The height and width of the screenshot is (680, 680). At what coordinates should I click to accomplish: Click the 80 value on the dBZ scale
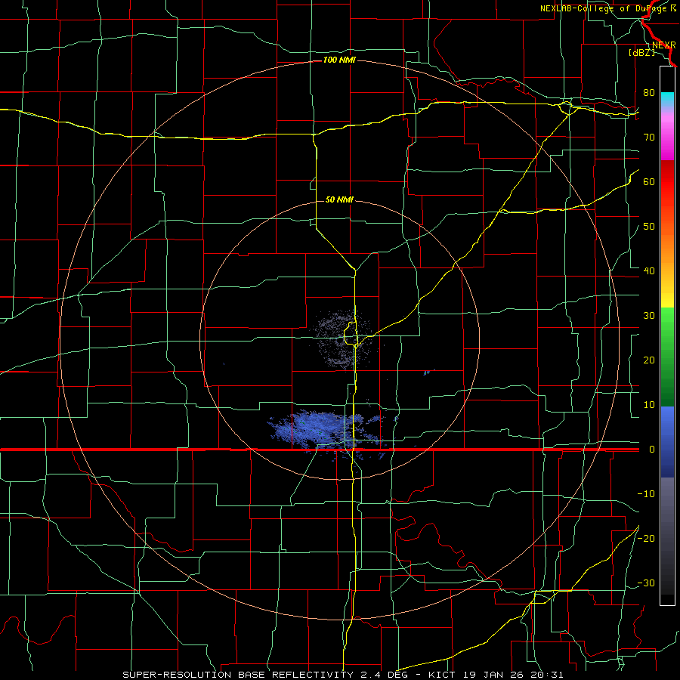[x=649, y=93]
